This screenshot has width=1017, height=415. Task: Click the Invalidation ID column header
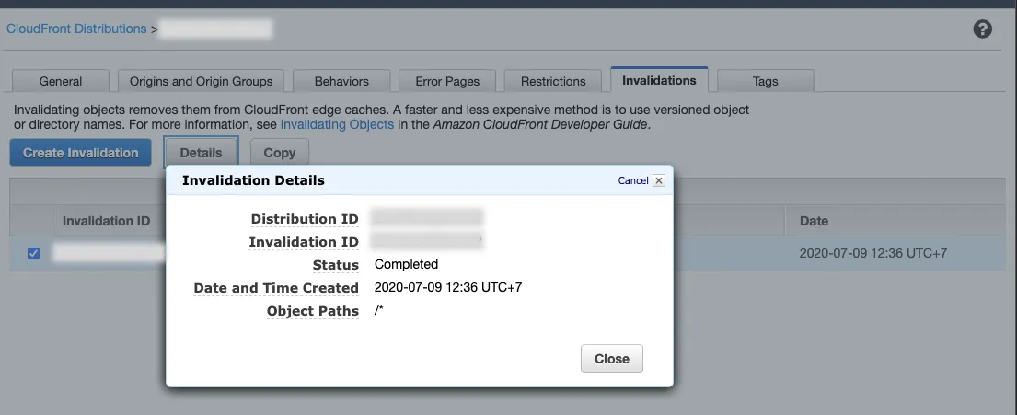click(107, 221)
